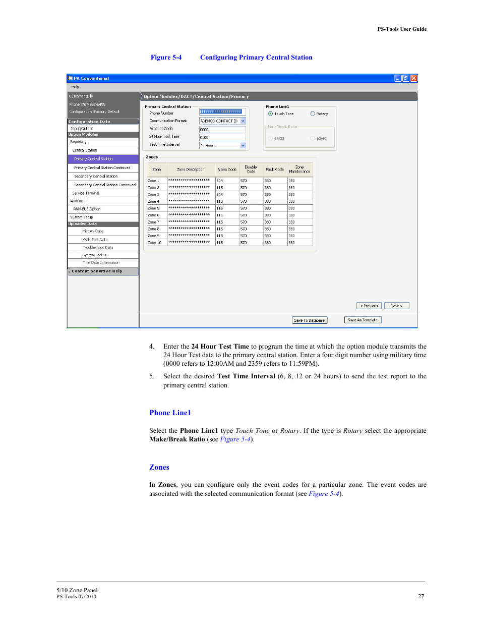This screenshot has height=623, width=481.
Task: Click the Zone 9 Disable Code cell
Action: (x=251, y=236)
